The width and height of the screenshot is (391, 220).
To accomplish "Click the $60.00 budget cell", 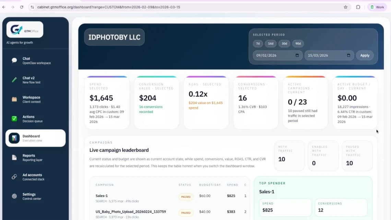I will (205, 196).
